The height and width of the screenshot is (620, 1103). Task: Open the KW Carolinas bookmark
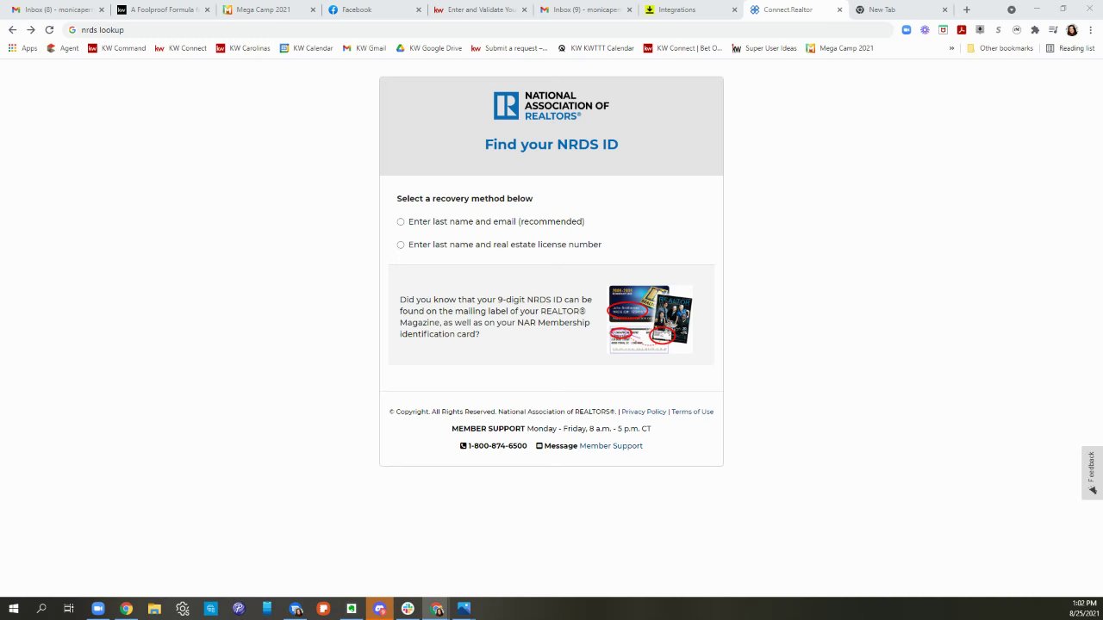[244, 48]
